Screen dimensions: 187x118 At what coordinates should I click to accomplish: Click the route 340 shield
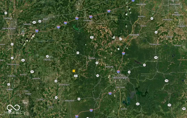pos(34,22)
